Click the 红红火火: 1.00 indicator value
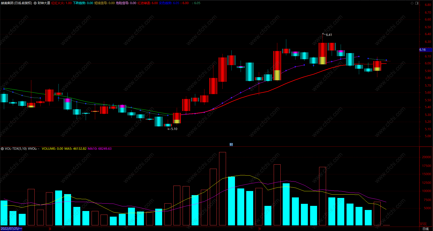This screenshot has height=231, width=433. (62, 3)
